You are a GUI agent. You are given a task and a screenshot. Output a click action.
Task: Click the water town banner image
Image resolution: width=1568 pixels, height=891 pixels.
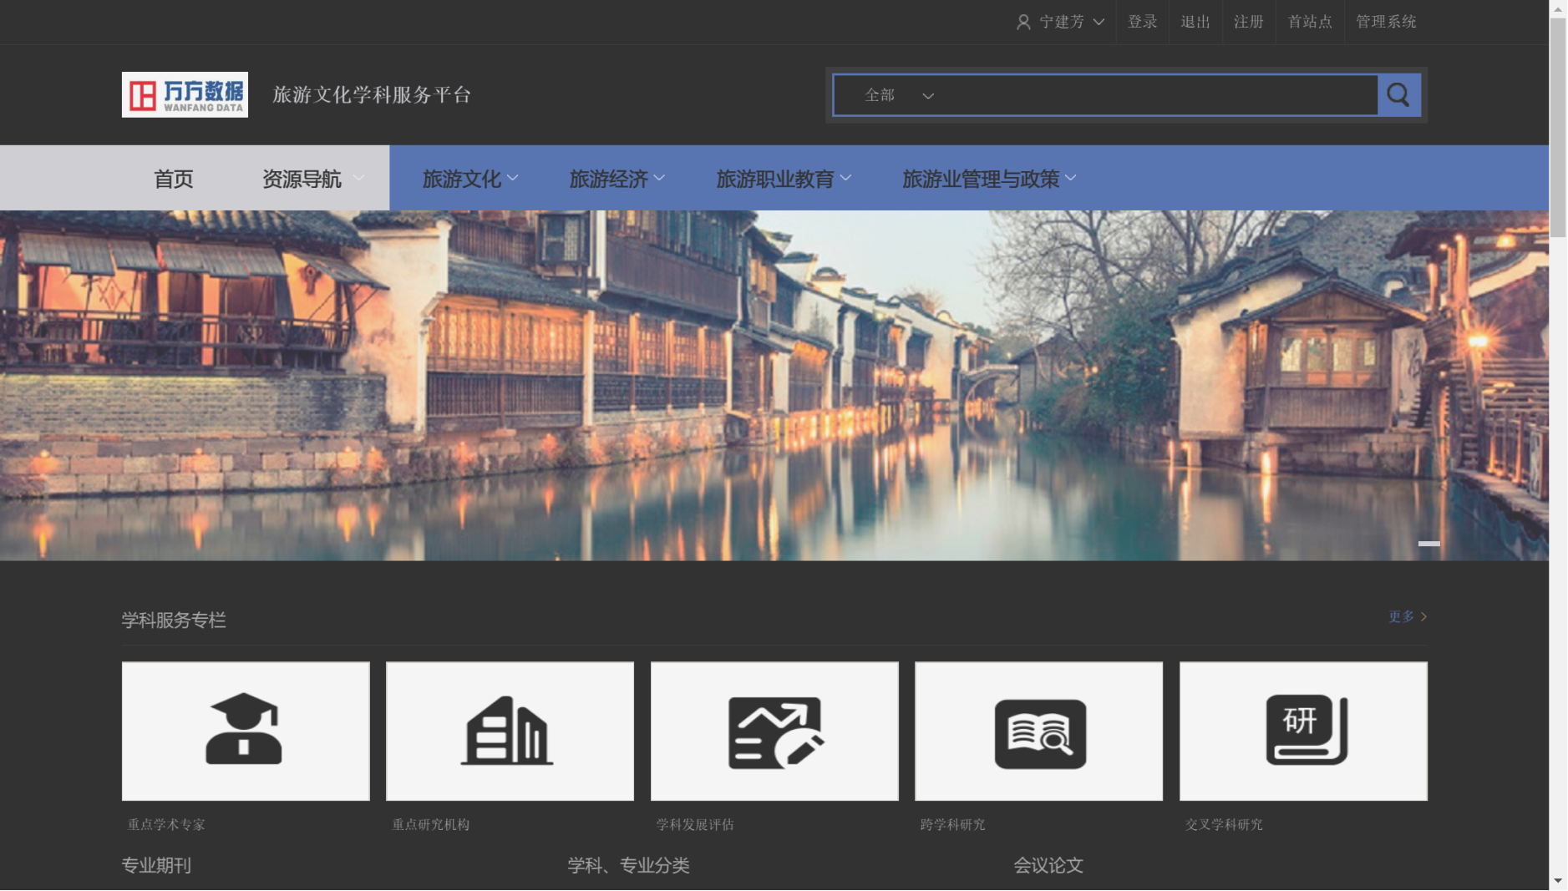tap(774, 385)
